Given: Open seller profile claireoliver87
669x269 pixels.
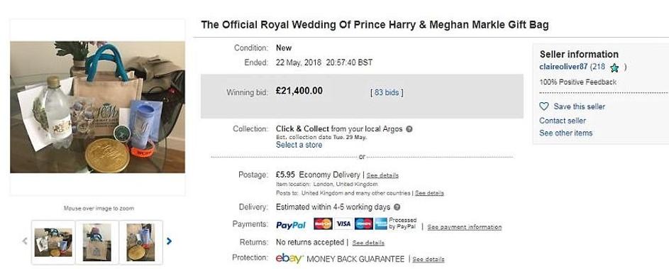Looking at the screenshot, I should click(563, 67).
